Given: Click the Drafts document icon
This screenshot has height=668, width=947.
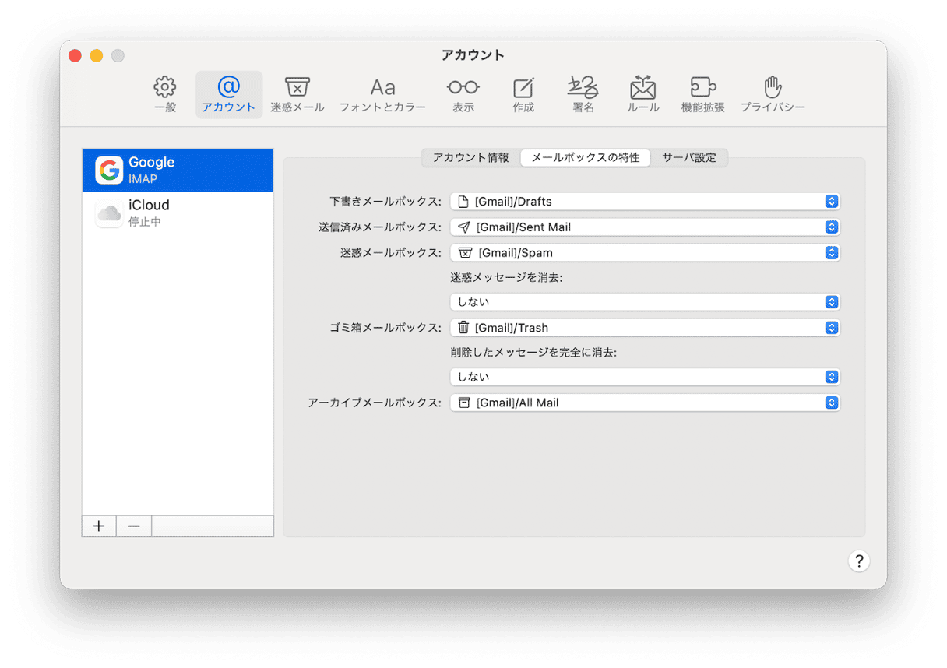Looking at the screenshot, I should pyautogui.click(x=463, y=202).
